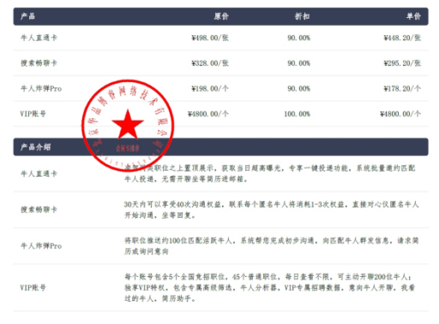
Task: Select the 产品 column header
Action: 27,16
